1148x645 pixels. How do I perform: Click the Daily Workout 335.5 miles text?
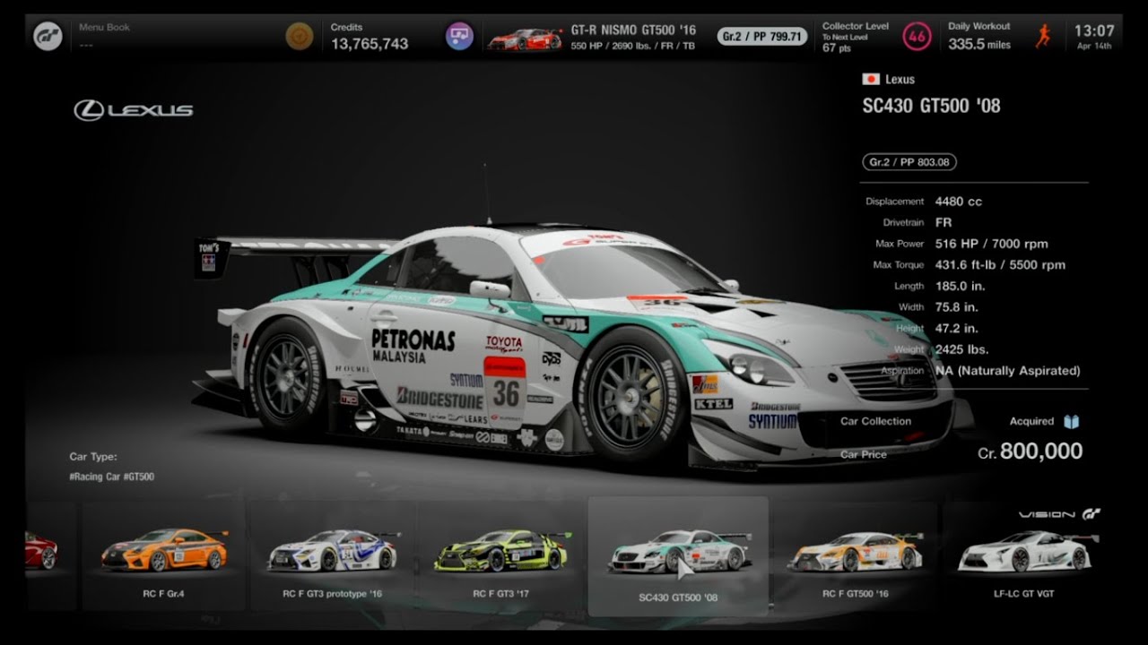[x=979, y=44]
